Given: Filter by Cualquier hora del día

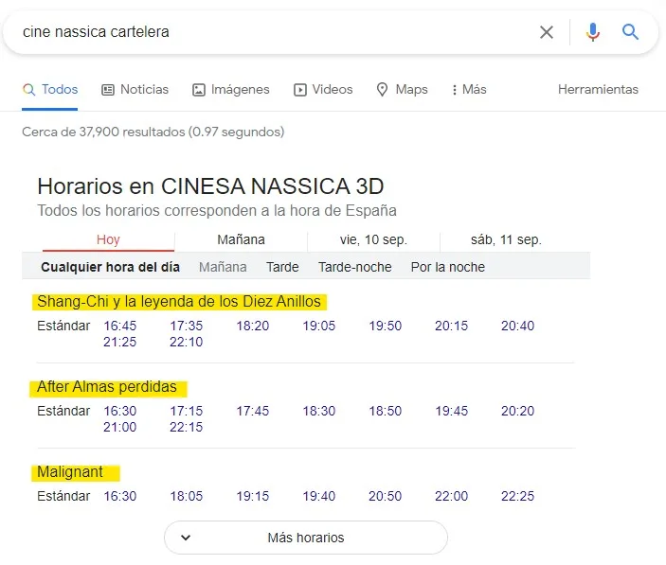Looking at the screenshot, I should pyautogui.click(x=111, y=267).
